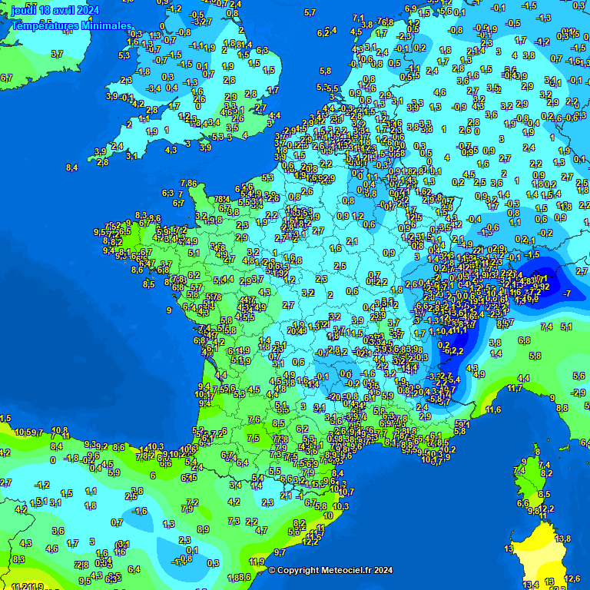Click the 13,4 value at bottom right
Viewport: 590px width, 590px height.
[531, 585]
